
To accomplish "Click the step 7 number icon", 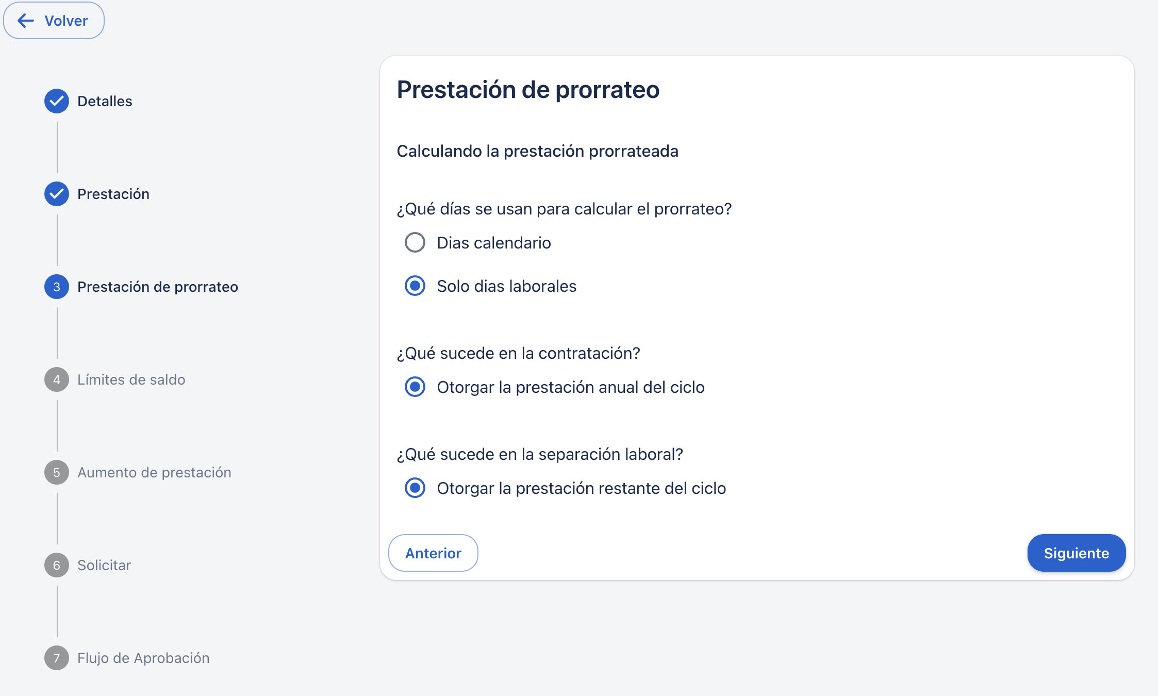I will (x=57, y=658).
